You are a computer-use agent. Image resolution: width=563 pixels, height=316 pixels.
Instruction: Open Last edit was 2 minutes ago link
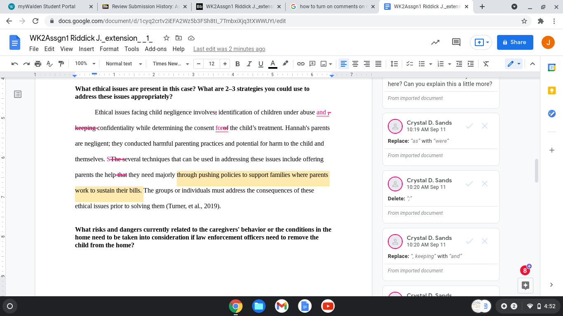pyautogui.click(x=229, y=49)
